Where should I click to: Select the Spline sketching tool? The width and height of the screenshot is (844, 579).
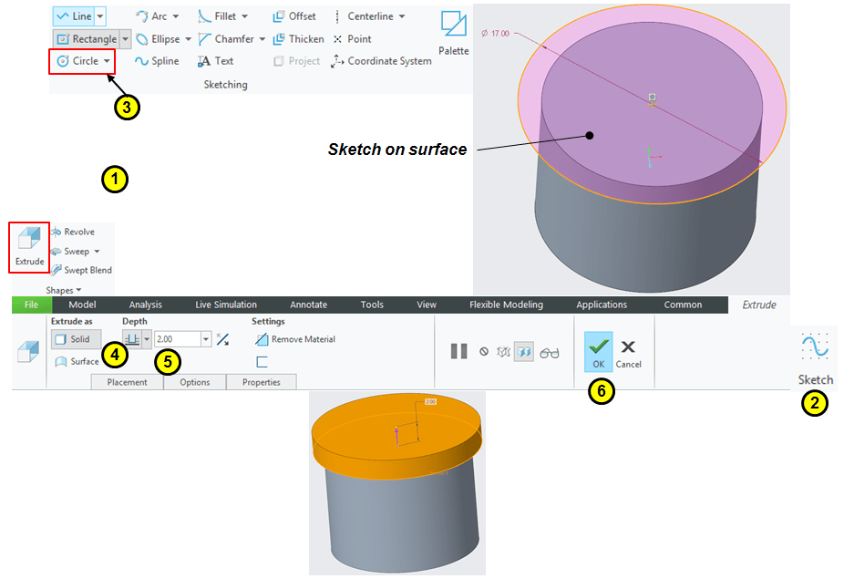157,61
